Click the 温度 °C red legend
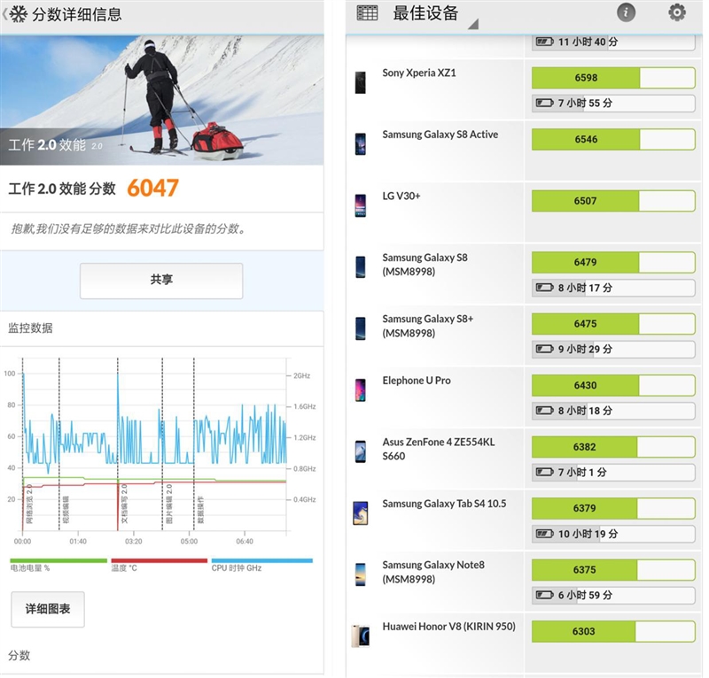Viewport: 709px width, 678px height. pos(160,565)
